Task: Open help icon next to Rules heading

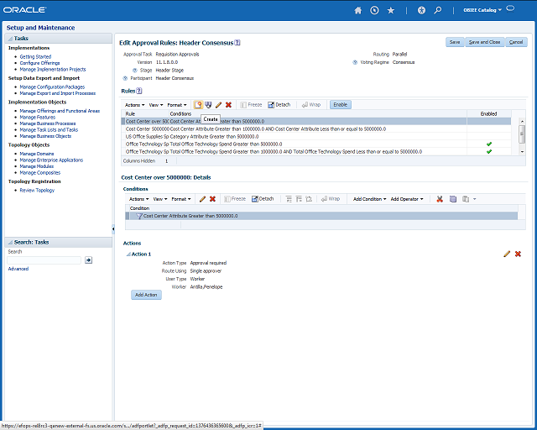Action: tap(139, 91)
